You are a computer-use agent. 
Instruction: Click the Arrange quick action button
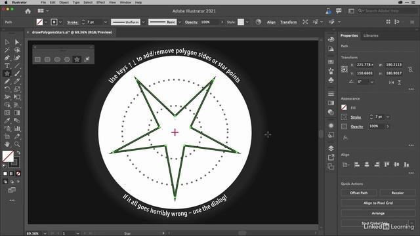pyautogui.click(x=378, y=213)
